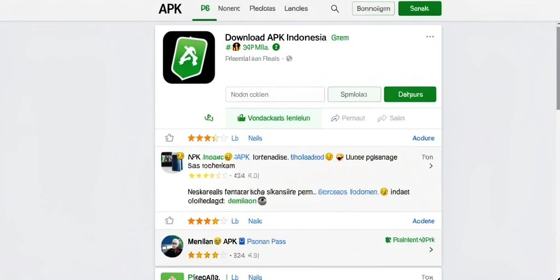Click thumbs-up icon on second rating row
The width and height of the screenshot is (560, 280).
[x=170, y=221]
